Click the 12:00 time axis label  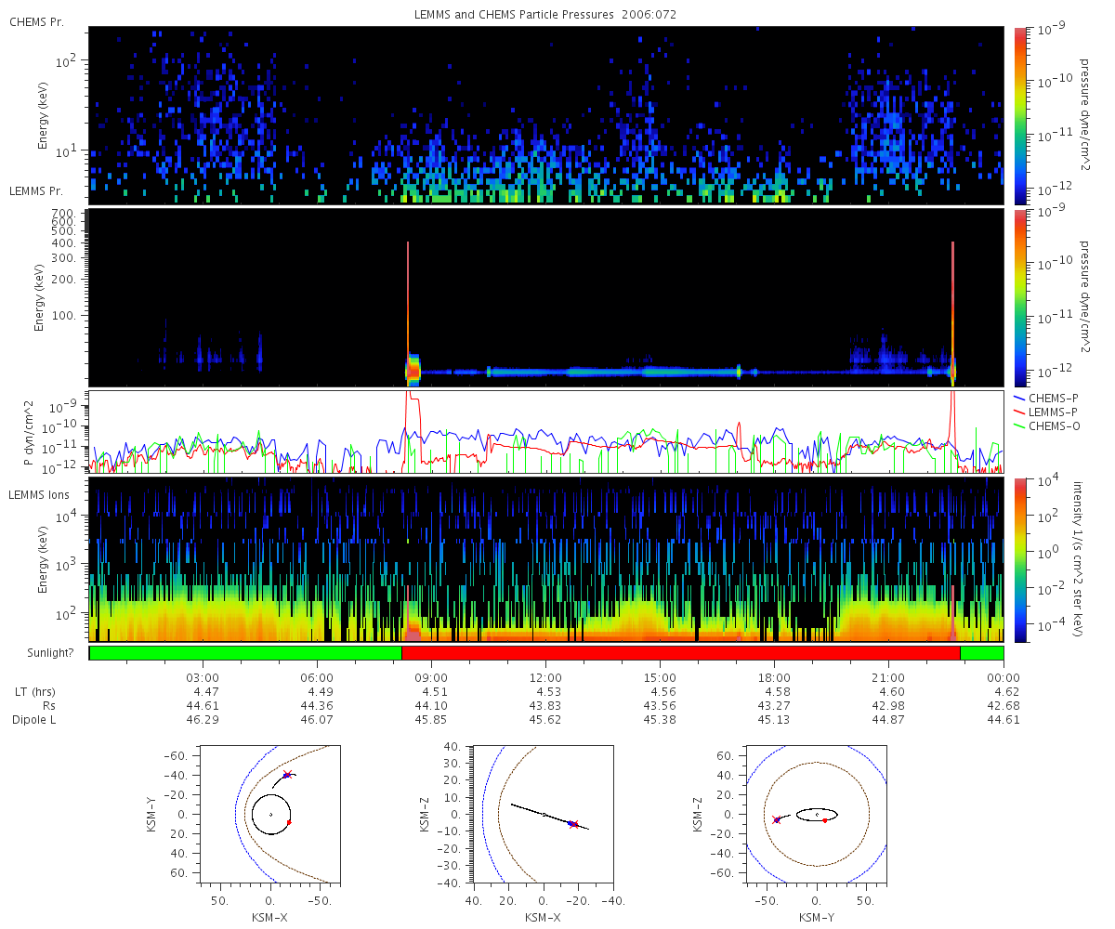(x=545, y=677)
